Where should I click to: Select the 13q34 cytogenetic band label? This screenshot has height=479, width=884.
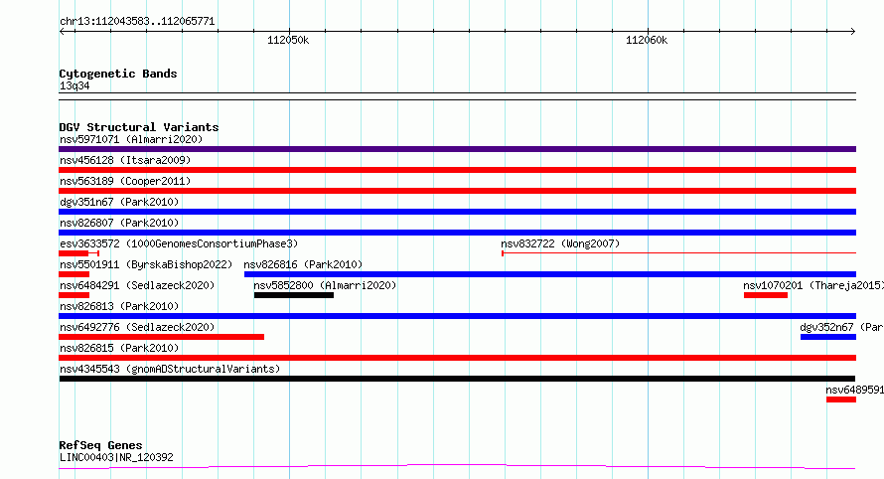pyautogui.click(x=74, y=85)
